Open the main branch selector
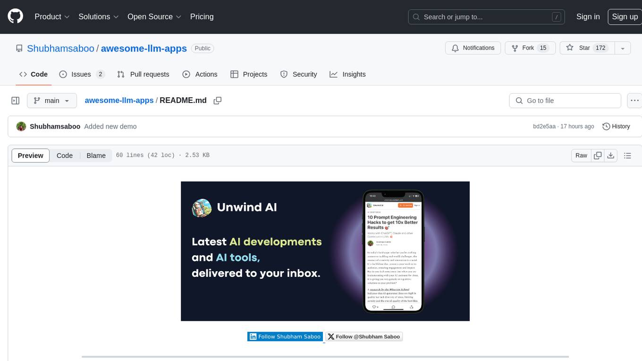The width and height of the screenshot is (642, 361). tap(52, 101)
